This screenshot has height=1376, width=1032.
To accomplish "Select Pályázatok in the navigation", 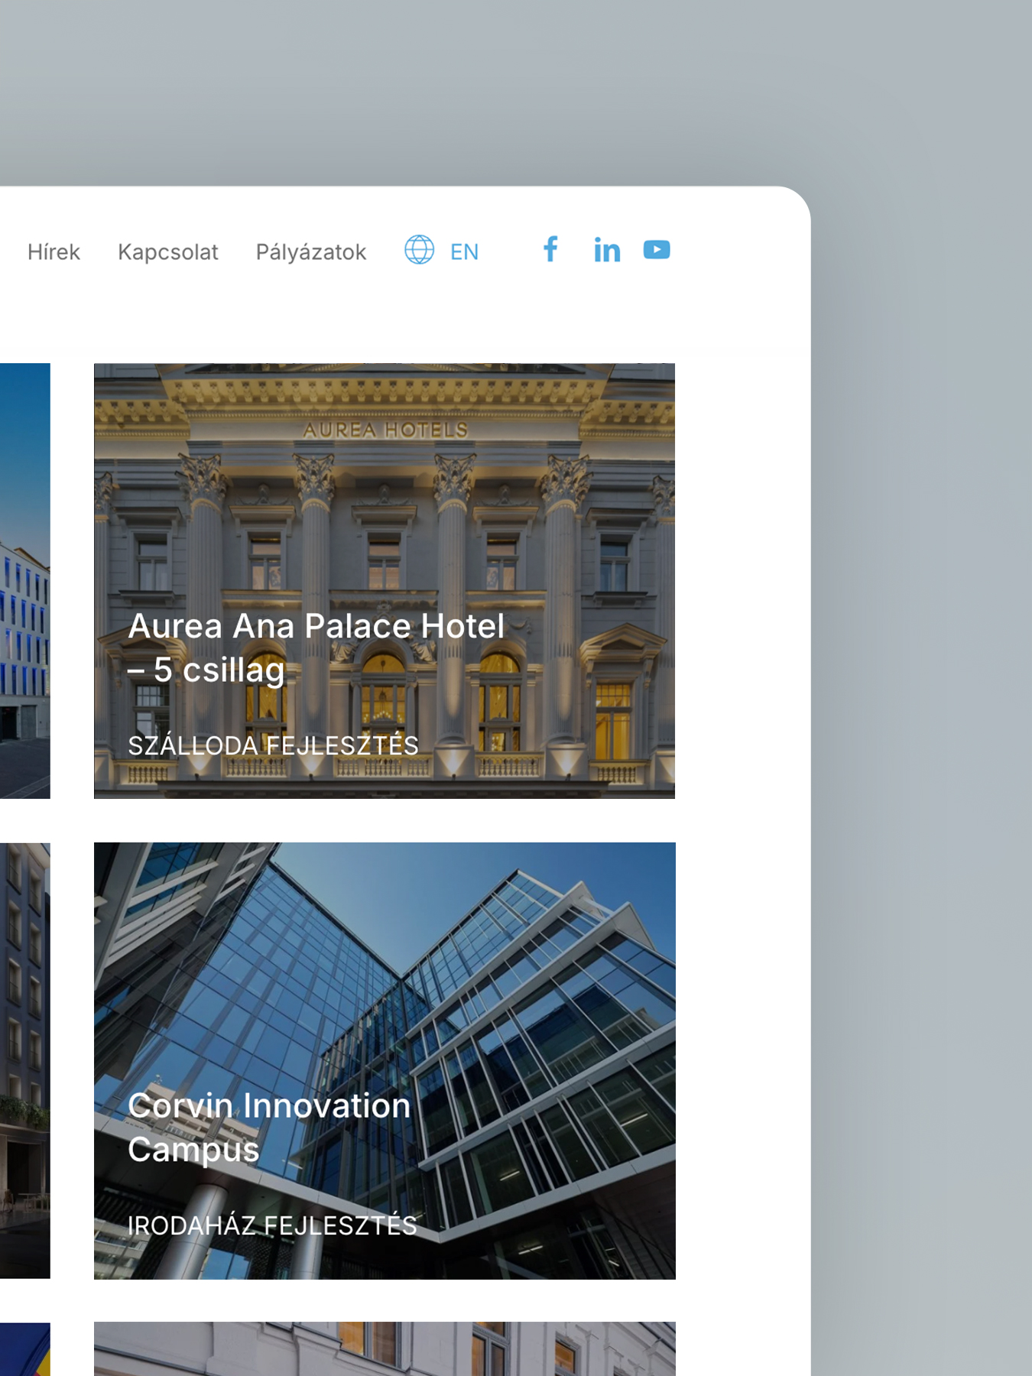I will click(311, 252).
